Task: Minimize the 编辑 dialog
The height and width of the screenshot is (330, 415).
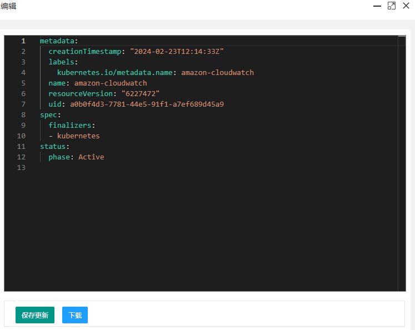Action: [377, 6]
